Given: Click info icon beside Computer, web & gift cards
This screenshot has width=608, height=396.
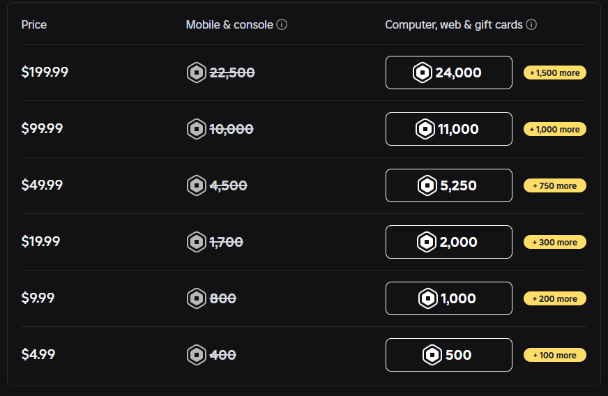Looking at the screenshot, I should pyautogui.click(x=531, y=24).
